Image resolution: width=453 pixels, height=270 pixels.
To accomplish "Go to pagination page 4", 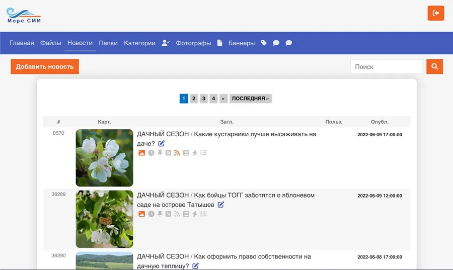I will pos(213,99).
